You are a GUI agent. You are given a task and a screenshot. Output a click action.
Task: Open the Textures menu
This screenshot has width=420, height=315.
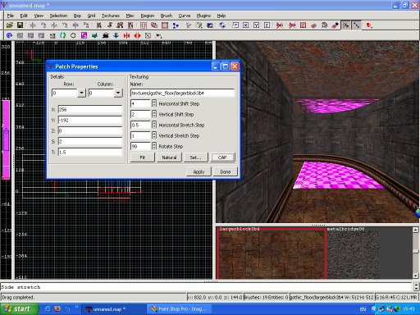tap(111, 16)
